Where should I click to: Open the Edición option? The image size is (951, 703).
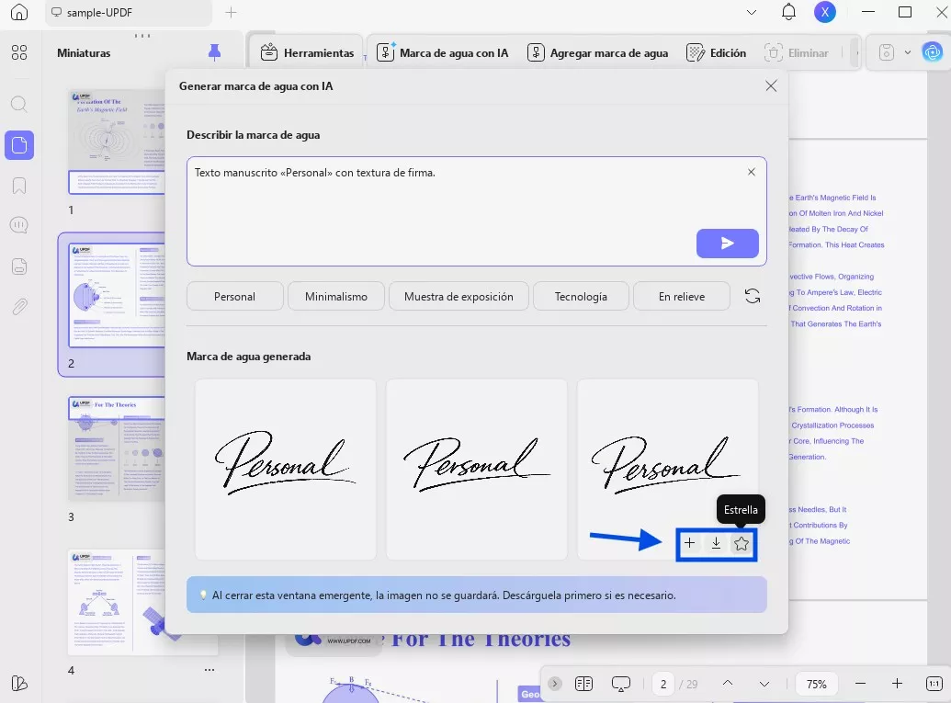click(x=717, y=52)
